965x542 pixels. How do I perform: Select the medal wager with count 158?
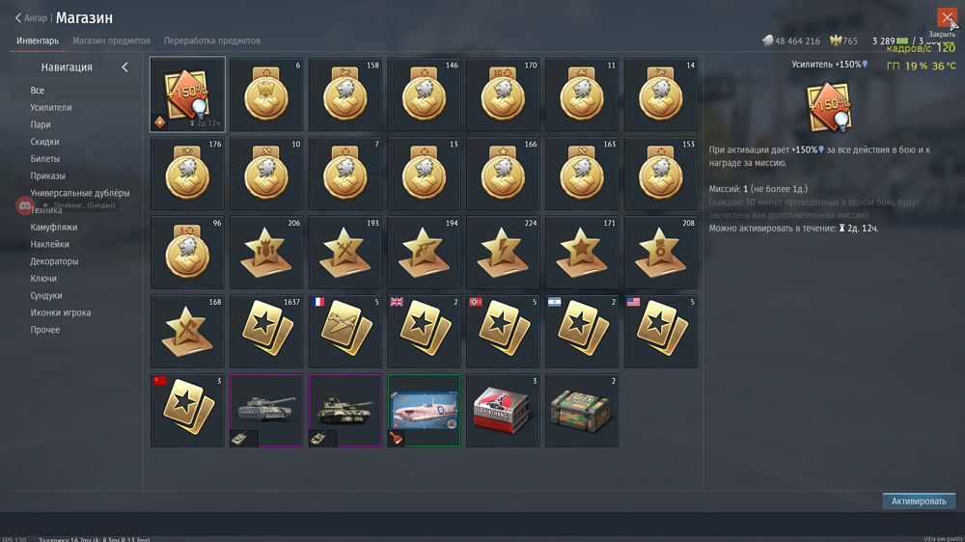click(345, 95)
